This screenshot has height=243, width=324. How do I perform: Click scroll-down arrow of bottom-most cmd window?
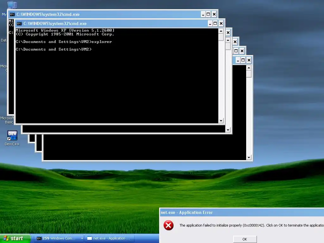[249, 158]
